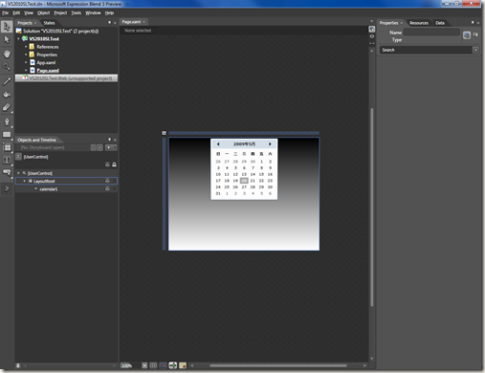
Task: Click the Name input field
Action: point(431,33)
